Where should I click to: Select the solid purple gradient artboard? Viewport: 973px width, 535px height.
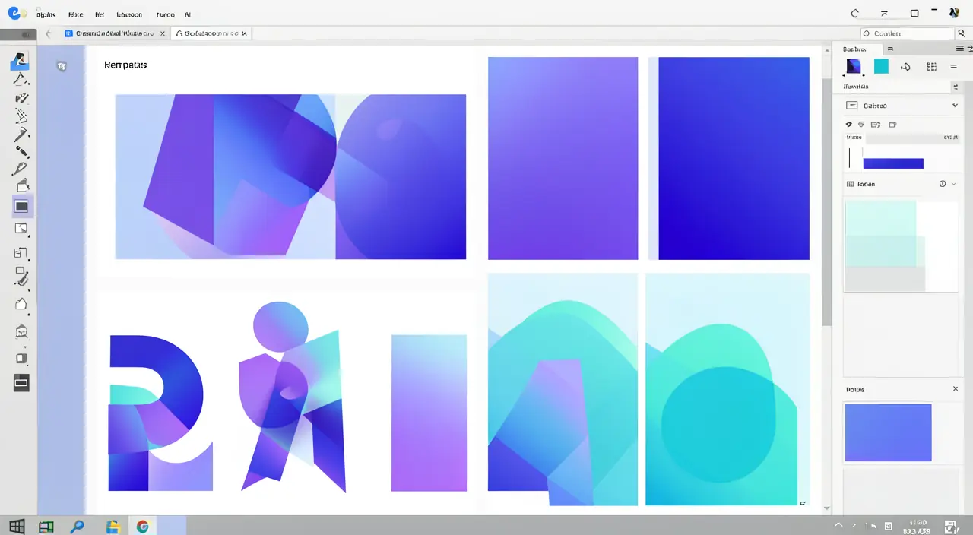[x=563, y=158]
